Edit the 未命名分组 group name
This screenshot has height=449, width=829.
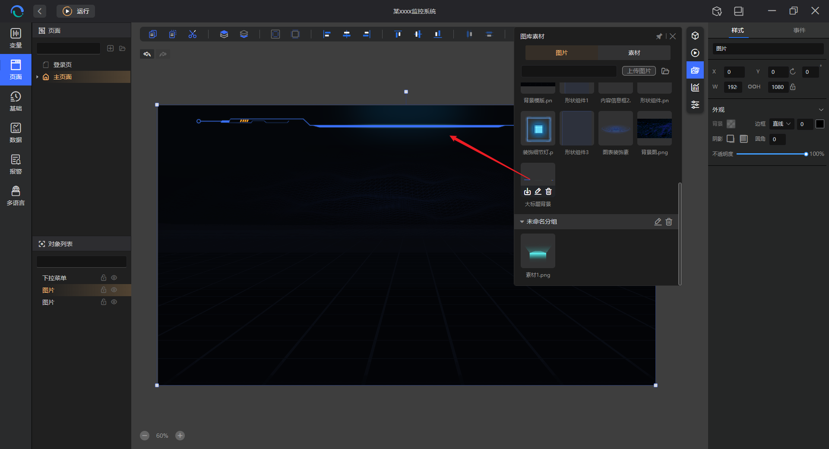(x=658, y=221)
